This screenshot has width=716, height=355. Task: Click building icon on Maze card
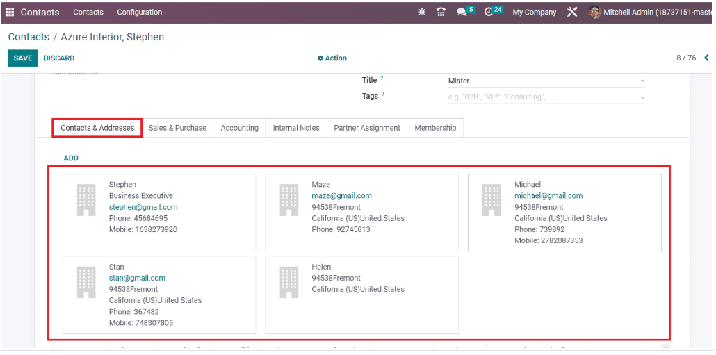coord(288,200)
